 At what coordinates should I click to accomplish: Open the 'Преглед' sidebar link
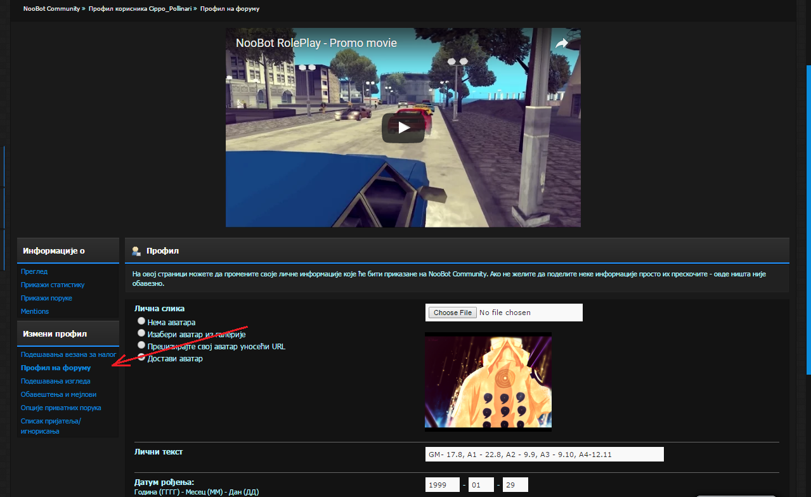tap(34, 271)
